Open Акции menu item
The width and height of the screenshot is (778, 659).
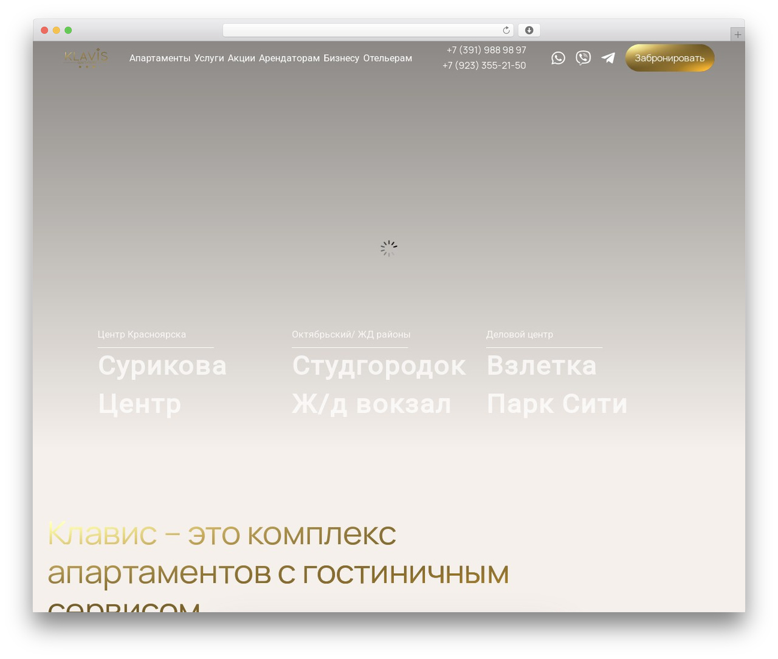tap(241, 58)
